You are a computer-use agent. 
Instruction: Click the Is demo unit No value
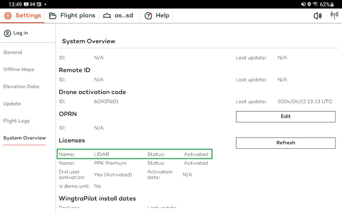97,186
